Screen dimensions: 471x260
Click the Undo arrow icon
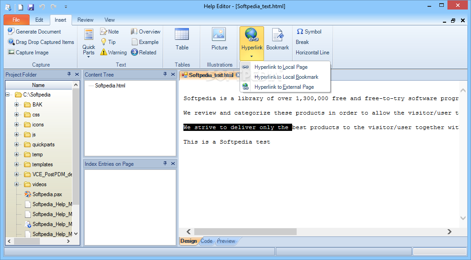[x=42, y=7]
